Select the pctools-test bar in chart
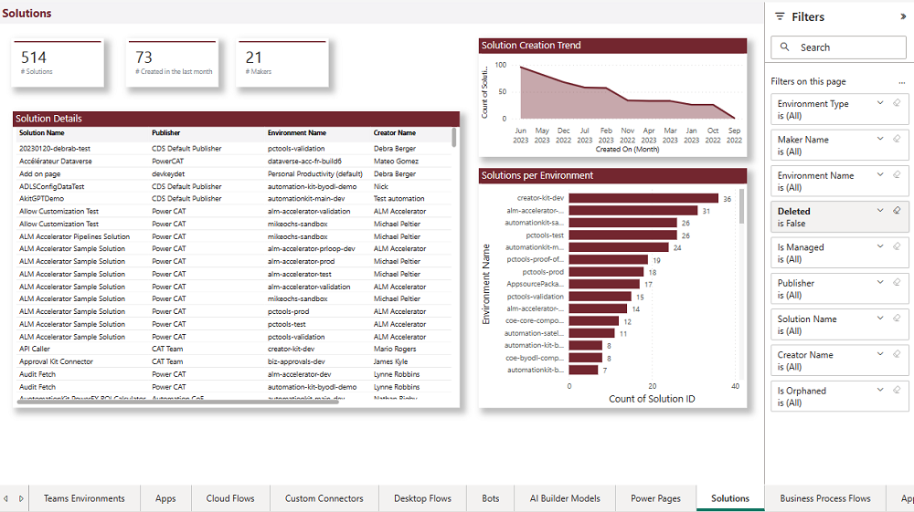Screen dimensions: 914x512 click(623, 235)
